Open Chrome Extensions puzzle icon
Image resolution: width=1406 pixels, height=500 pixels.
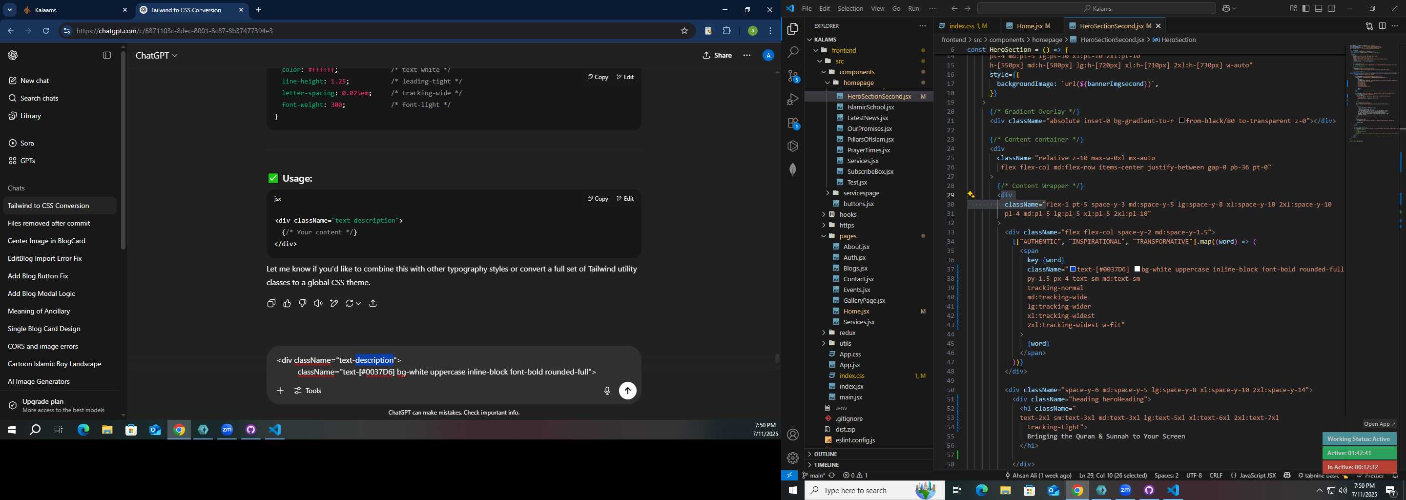726,31
